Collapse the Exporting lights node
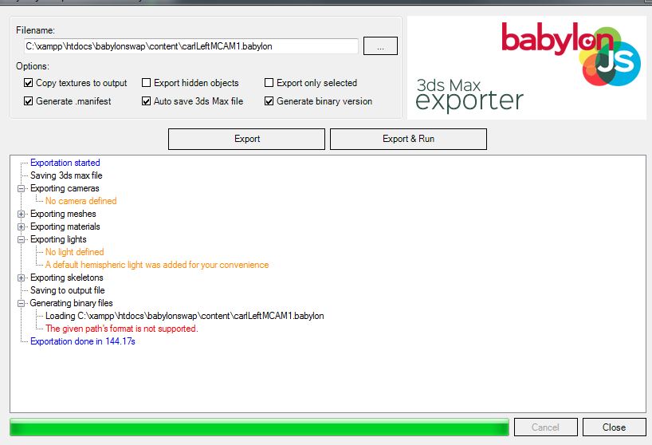The image size is (652, 445). 21,239
